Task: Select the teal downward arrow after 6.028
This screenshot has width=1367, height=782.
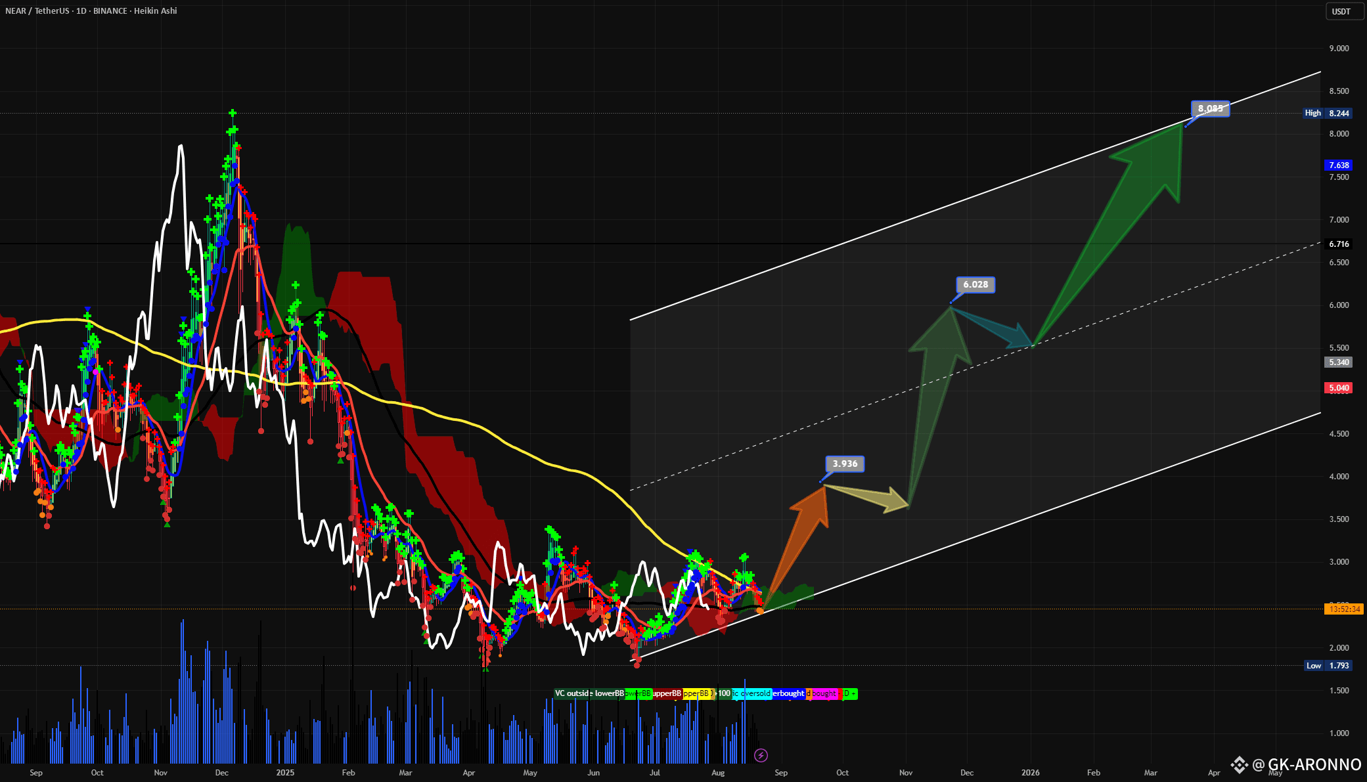Action: (993, 328)
